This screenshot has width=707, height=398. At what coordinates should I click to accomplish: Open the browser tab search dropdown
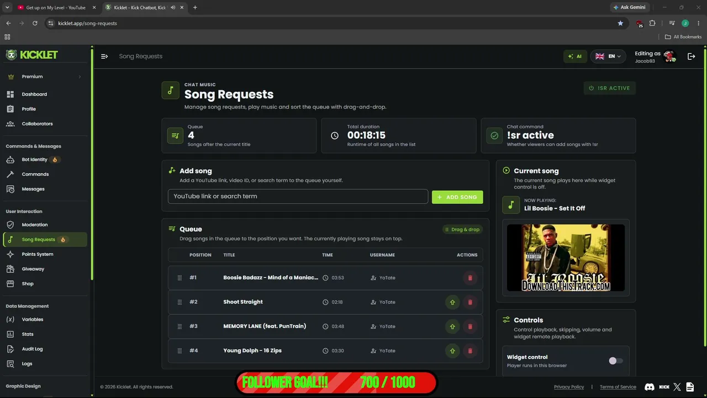[x=7, y=8]
